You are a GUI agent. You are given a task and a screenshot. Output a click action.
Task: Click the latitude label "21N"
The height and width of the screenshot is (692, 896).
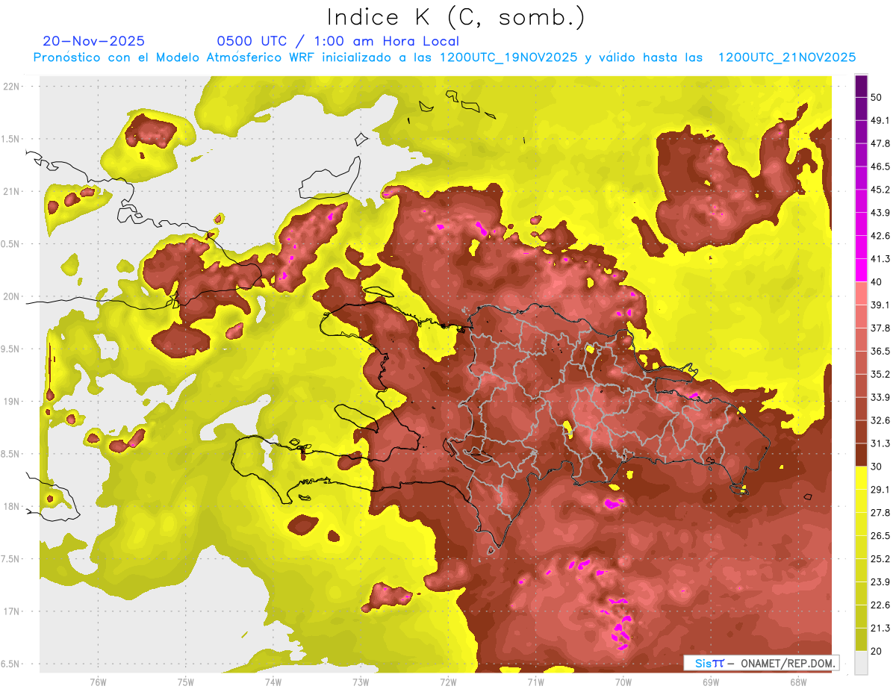[13, 192]
